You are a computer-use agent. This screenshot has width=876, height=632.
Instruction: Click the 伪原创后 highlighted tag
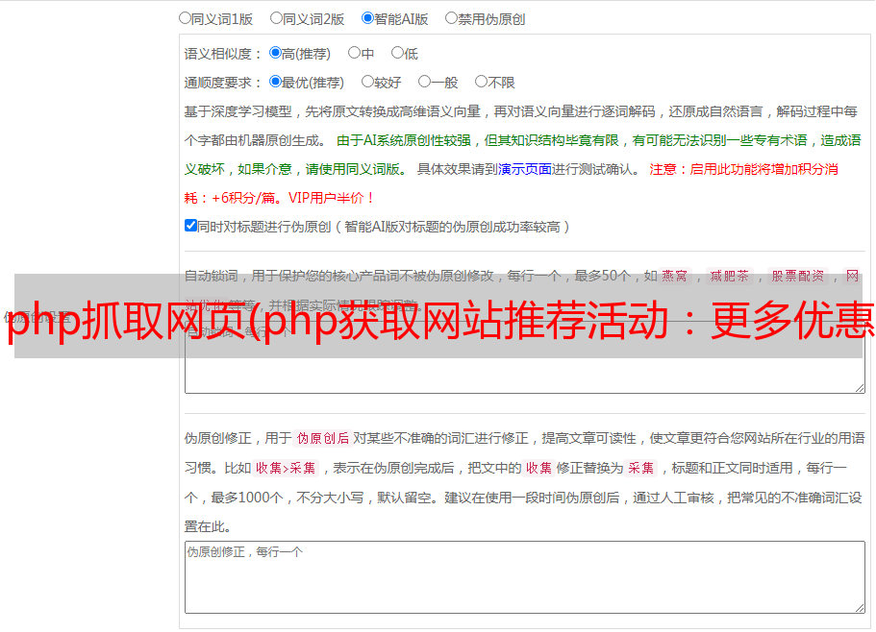click(322, 438)
